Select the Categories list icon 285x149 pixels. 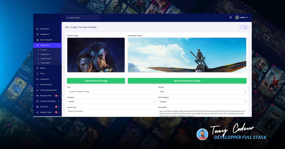click(x=37, y=34)
